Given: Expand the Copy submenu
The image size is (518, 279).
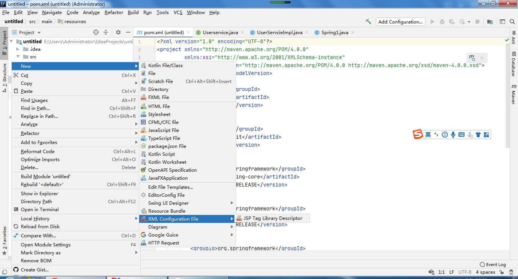Looking at the screenshot, I should (75, 83).
